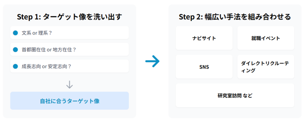This screenshot has width=306, height=121.
Task: Select the 成長志向 or 安定志向？ item
Action: 69,66
